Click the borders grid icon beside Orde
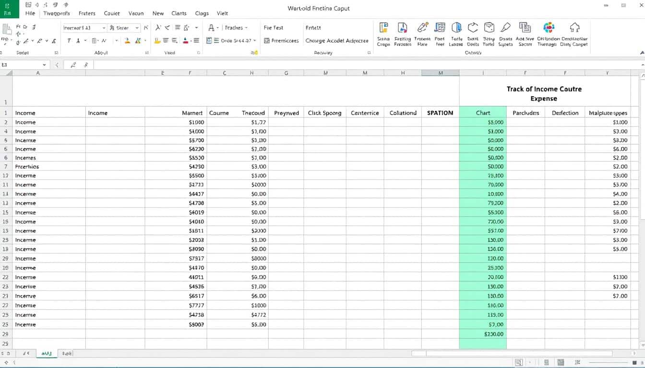The width and height of the screenshot is (645, 368). click(x=209, y=41)
